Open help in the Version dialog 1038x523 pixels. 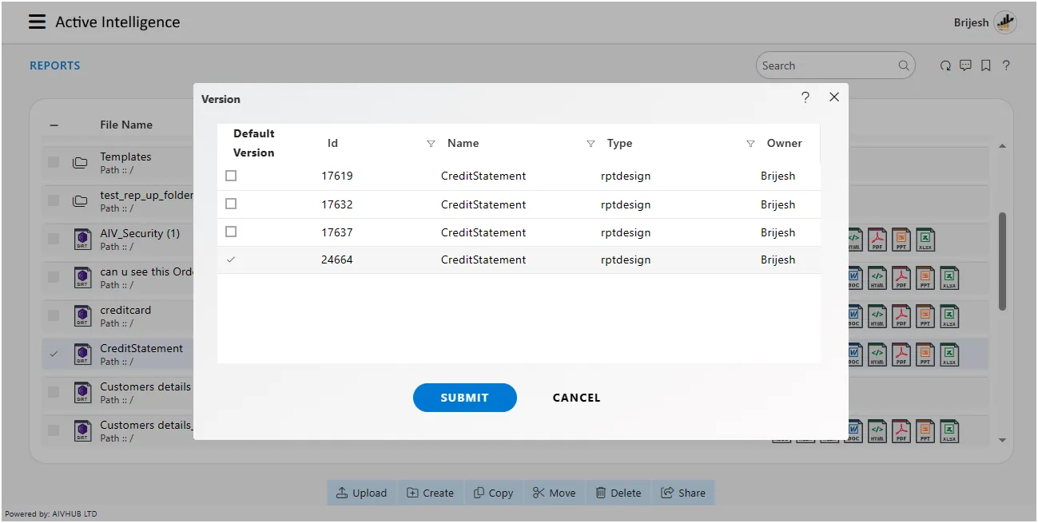click(x=805, y=97)
